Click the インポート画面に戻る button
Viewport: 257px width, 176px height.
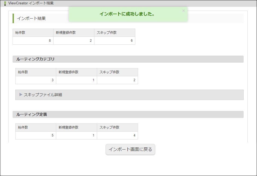(130, 149)
